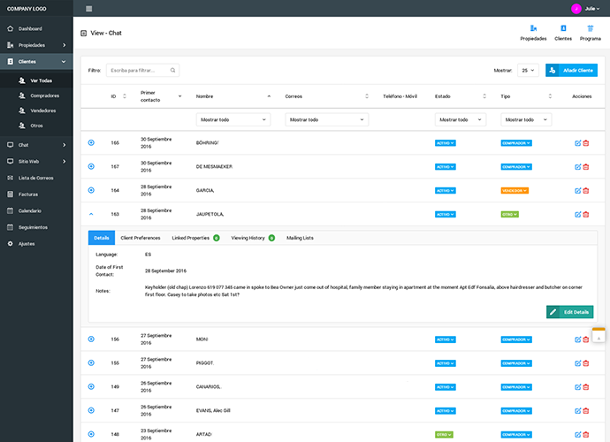This screenshot has height=442, width=610.
Task: Switch to Viewing History tab
Action: pos(253,238)
